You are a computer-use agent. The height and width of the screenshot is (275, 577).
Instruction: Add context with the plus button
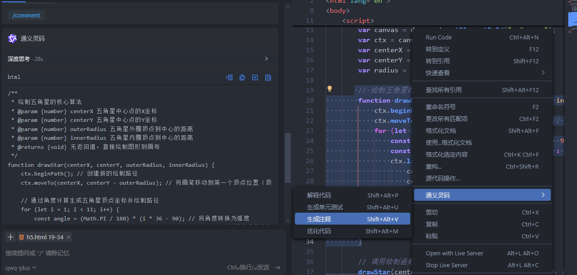[x=11, y=237]
